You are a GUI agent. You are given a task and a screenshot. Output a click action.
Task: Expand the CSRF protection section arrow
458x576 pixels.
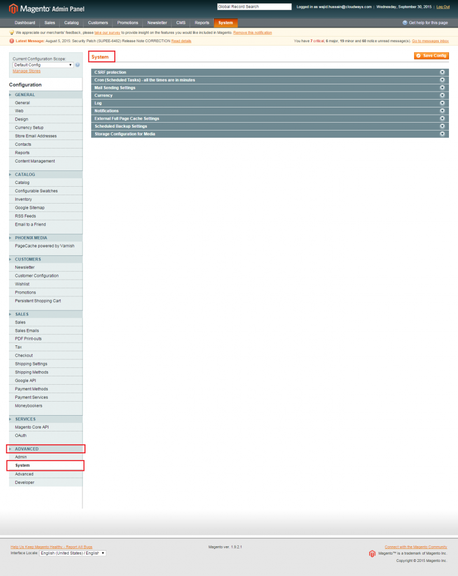point(442,73)
